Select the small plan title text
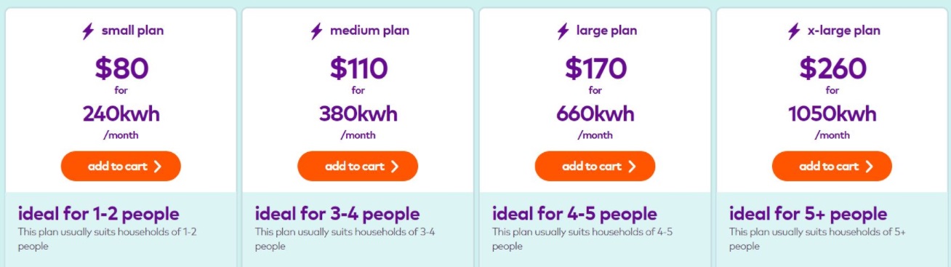The image size is (951, 267). pos(132,31)
